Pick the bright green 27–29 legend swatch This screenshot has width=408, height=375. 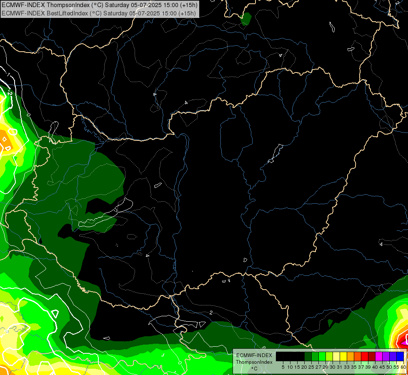(322, 356)
